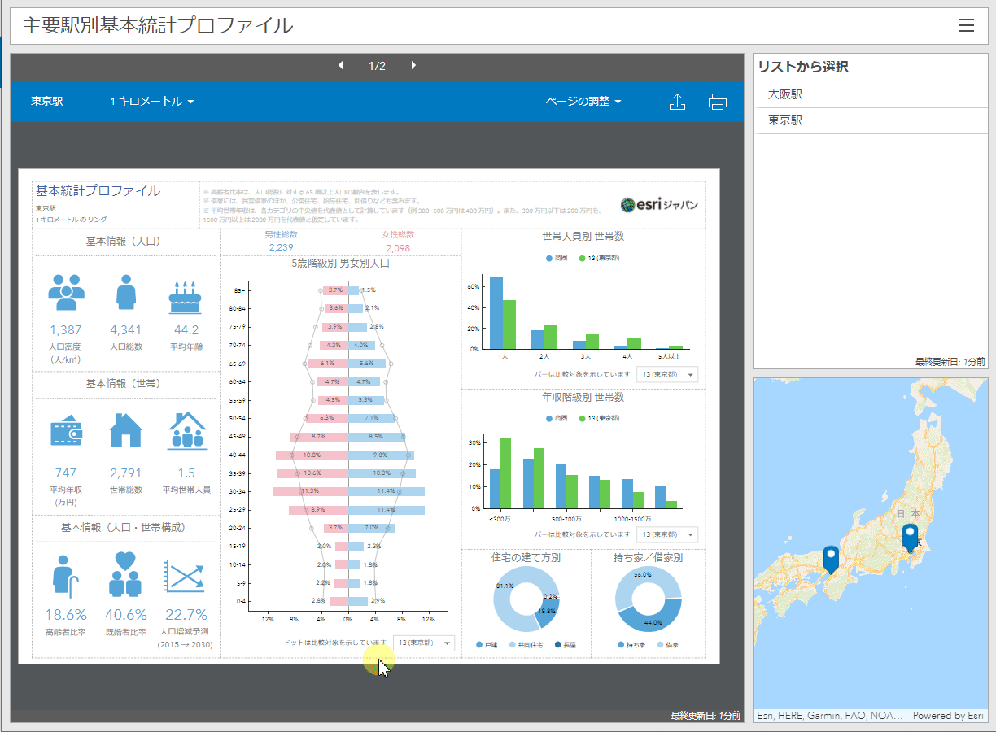996x732 pixels.
Task: Click the print icon in the blue toolbar
Action: [x=717, y=102]
